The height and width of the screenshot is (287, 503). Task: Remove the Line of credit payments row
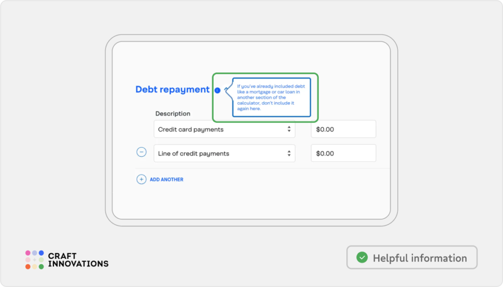pyautogui.click(x=141, y=152)
